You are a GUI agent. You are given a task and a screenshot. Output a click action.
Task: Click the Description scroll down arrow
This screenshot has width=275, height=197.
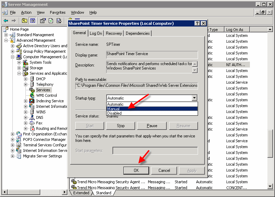pos(195,71)
